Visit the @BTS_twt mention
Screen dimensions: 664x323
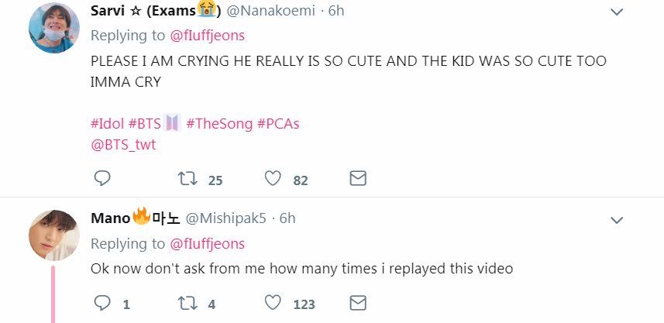click(123, 144)
